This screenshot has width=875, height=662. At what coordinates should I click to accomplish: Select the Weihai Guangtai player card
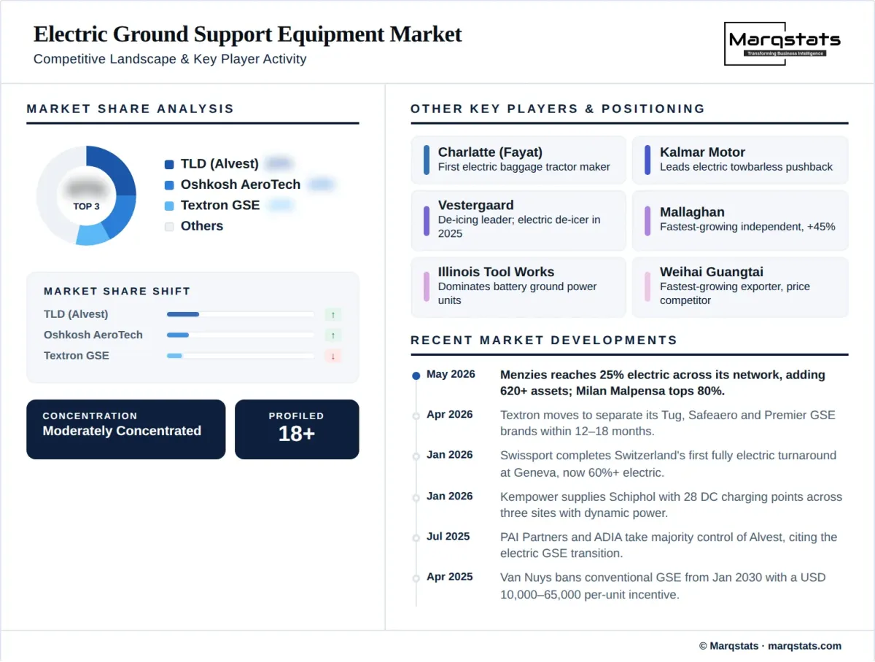(x=740, y=287)
